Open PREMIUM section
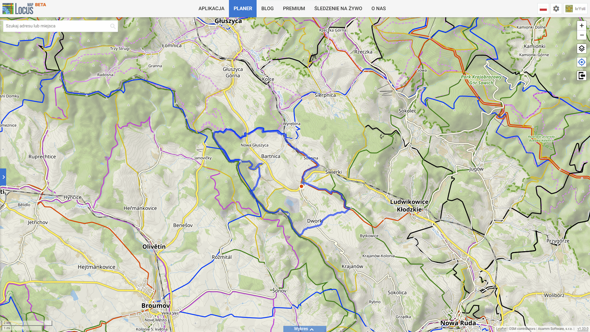The image size is (590, 332). pos(294,9)
